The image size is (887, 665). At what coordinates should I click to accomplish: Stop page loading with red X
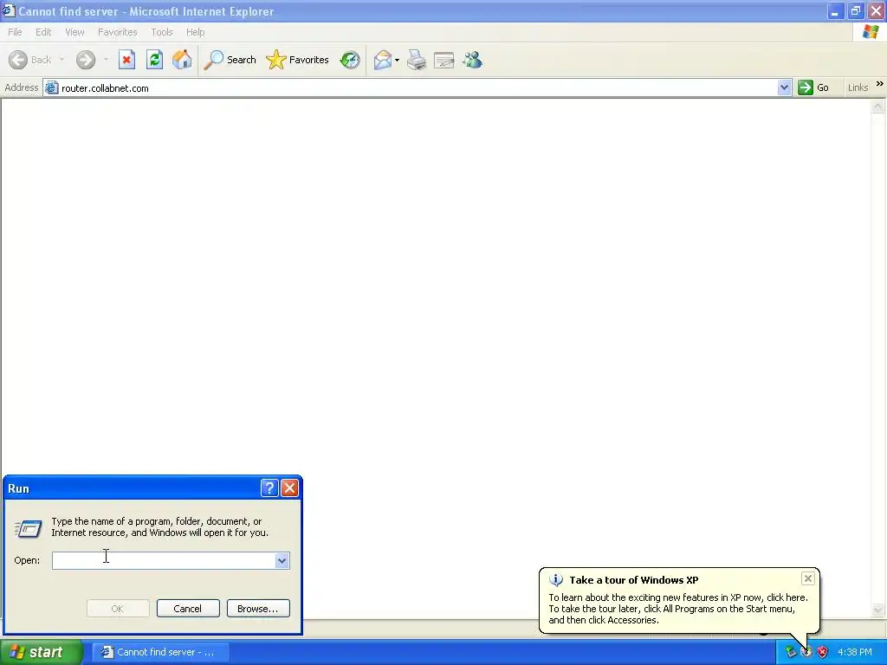(126, 60)
